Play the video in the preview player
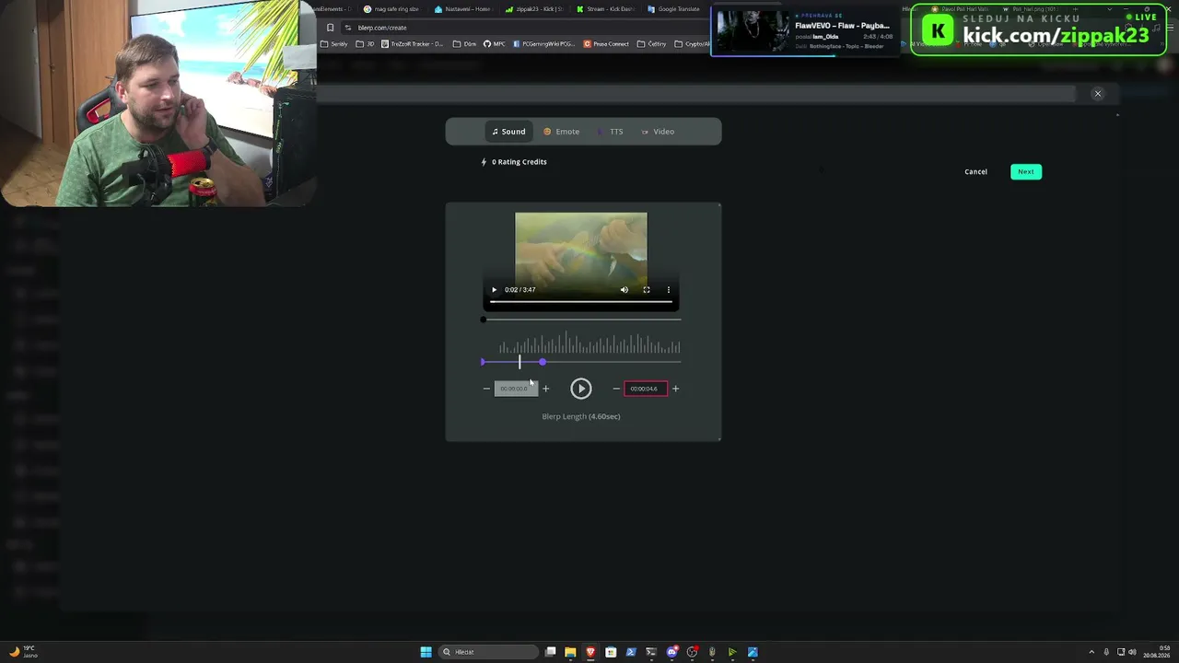The width and height of the screenshot is (1179, 663). point(494,290)
